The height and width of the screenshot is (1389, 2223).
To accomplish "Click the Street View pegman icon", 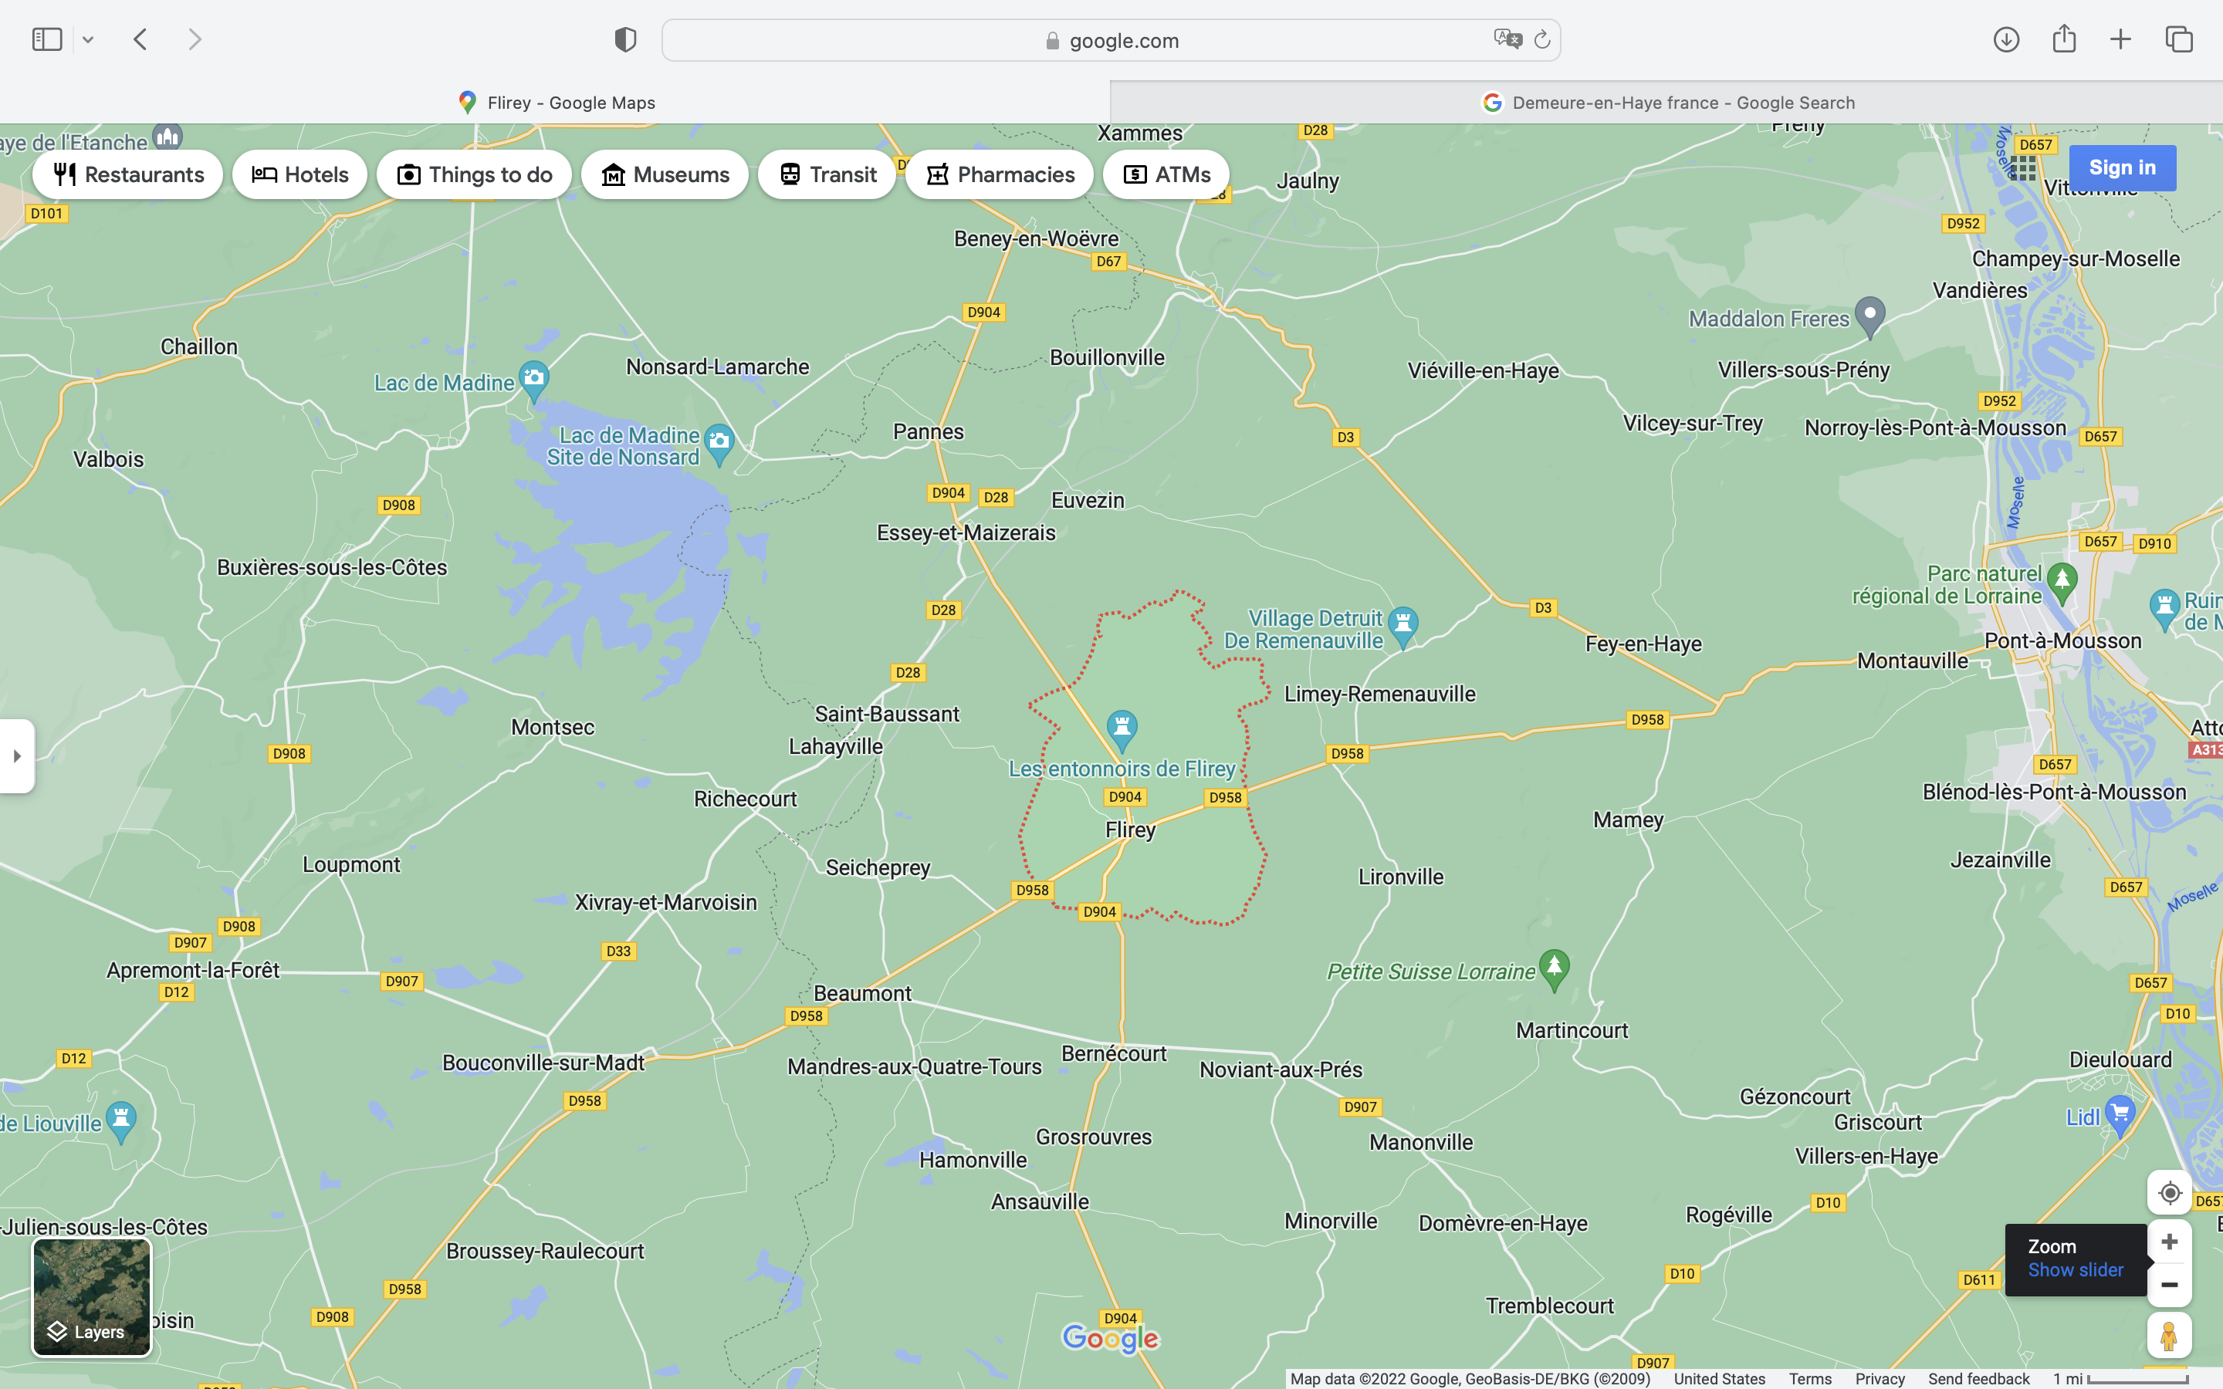I will click(x=2169, y=1335).
